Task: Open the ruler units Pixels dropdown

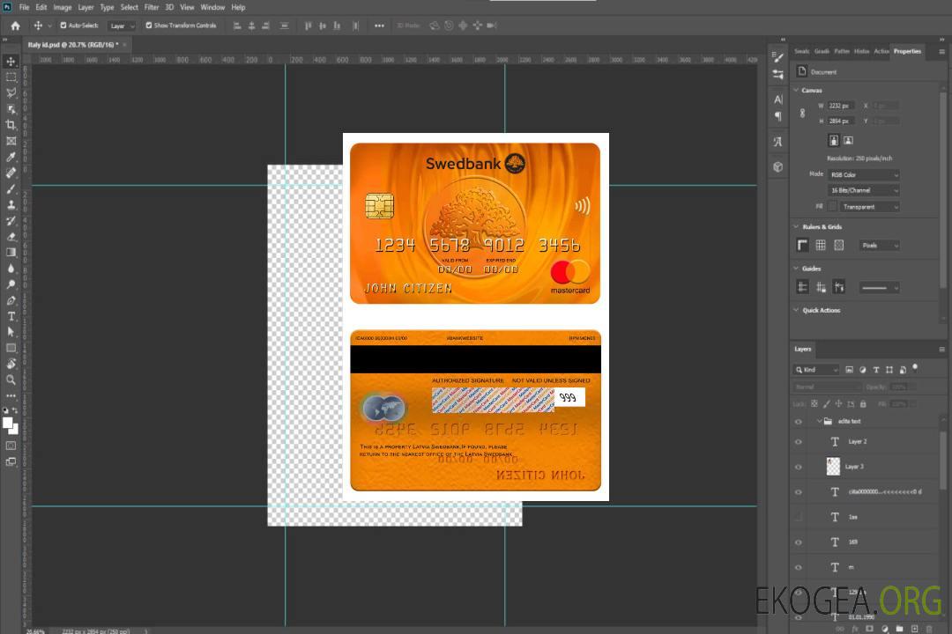Action: coord(879,246)
